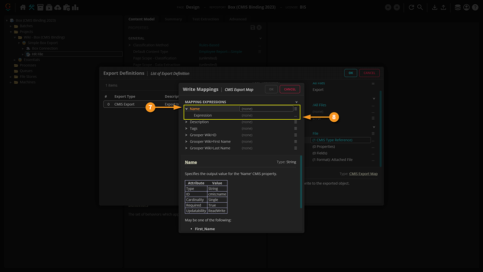Collapse the Mapping Expressions section
Image resolution: width=483 pixels, height=272 pixels.
[297, 102]
